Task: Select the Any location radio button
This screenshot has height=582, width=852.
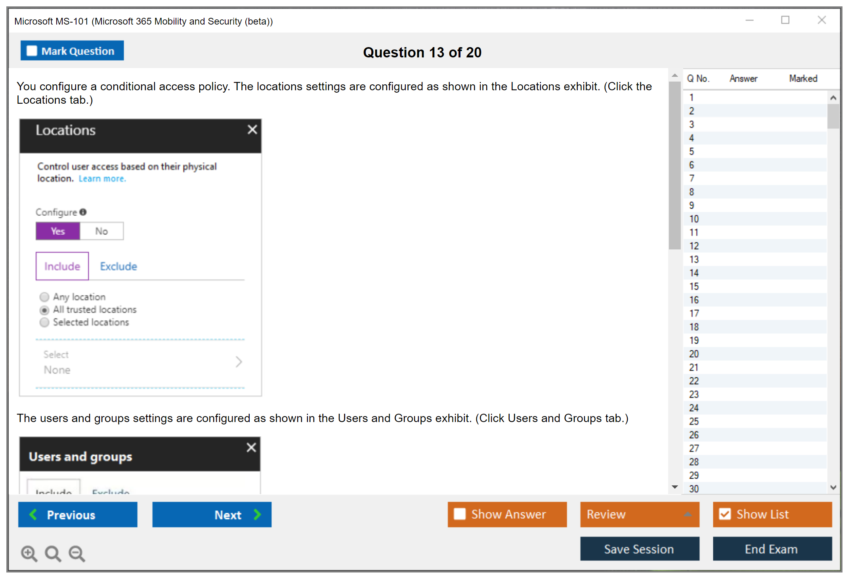Action: [x=44, y=297]
